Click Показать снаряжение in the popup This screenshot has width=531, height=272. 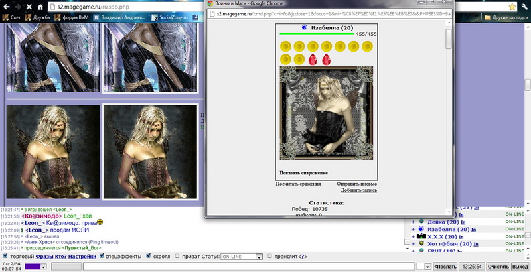(303, 173)
